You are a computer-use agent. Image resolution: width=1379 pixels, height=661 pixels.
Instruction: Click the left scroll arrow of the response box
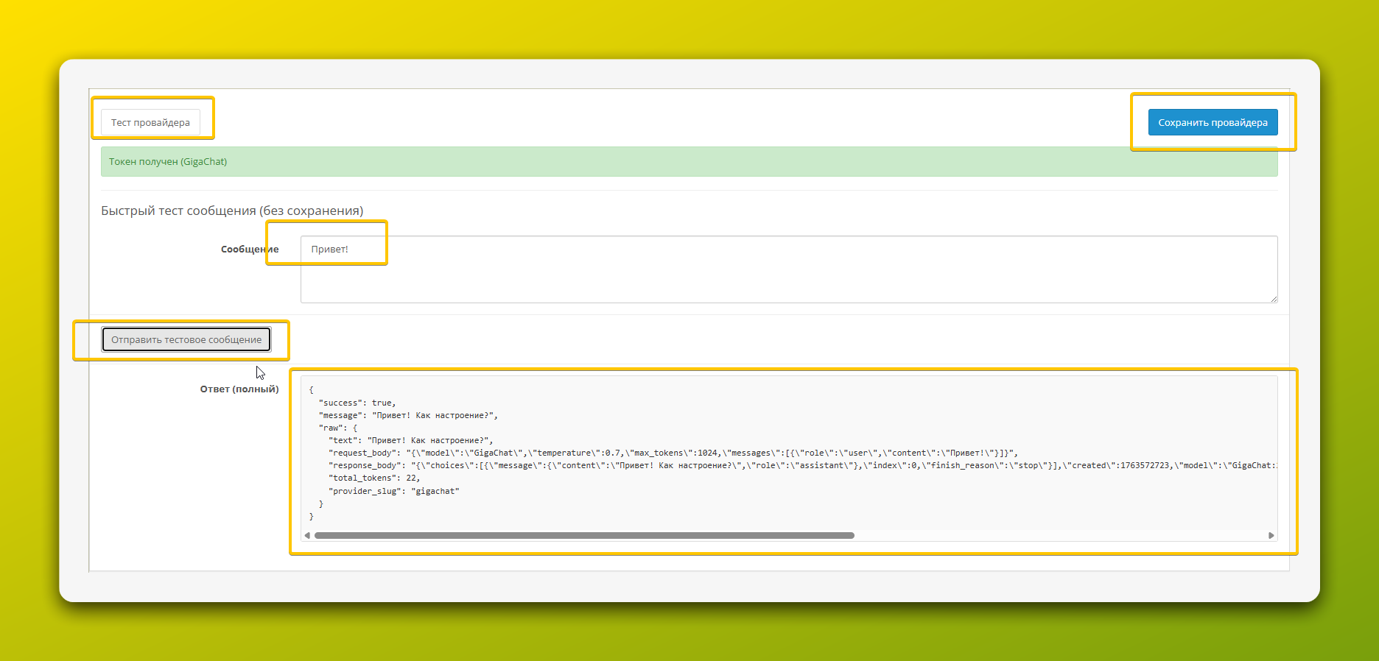pos(307,536)
